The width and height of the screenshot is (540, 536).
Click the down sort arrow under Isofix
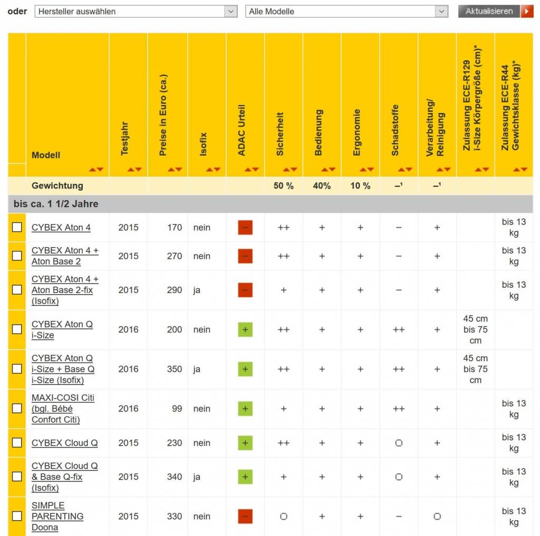pyautogui.click(x=217, y=170)
